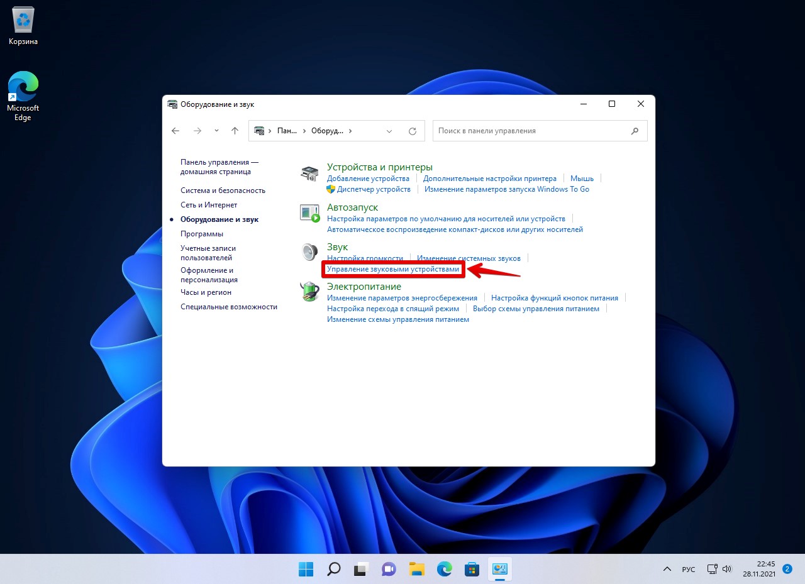Open Управление звуковыми устройствами link
Viewport: 805px width, 584px height.
coord(392,269)
